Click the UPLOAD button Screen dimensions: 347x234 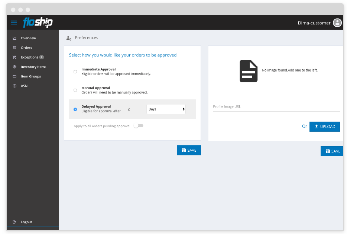324,126
